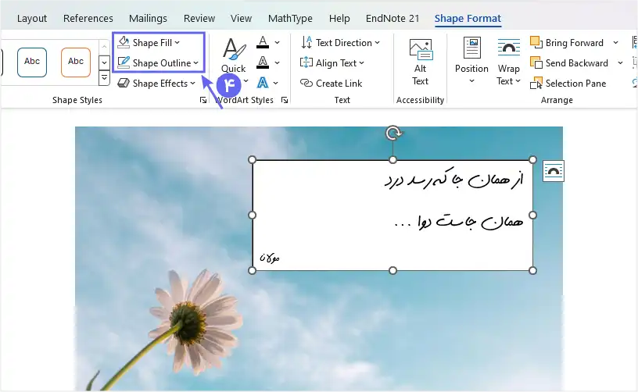This screenshot has width=638, height=392.
Task: Open WordArt Styles dialog launcher
Action: point(285,100)
